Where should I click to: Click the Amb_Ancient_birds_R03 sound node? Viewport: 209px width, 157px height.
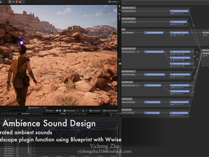point(179,102)
